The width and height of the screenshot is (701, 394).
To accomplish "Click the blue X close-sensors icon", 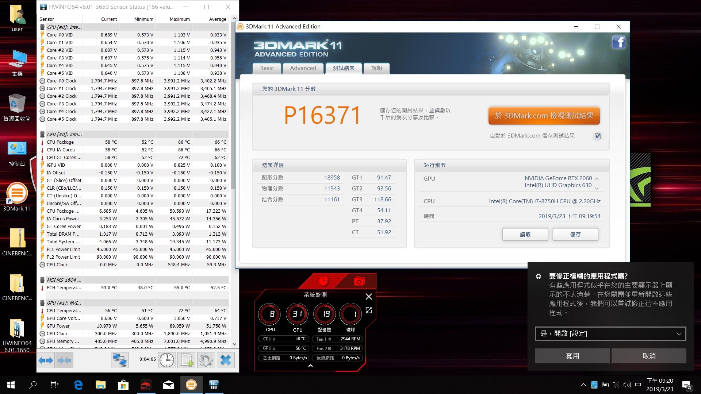I will click(x=226, y=360).
